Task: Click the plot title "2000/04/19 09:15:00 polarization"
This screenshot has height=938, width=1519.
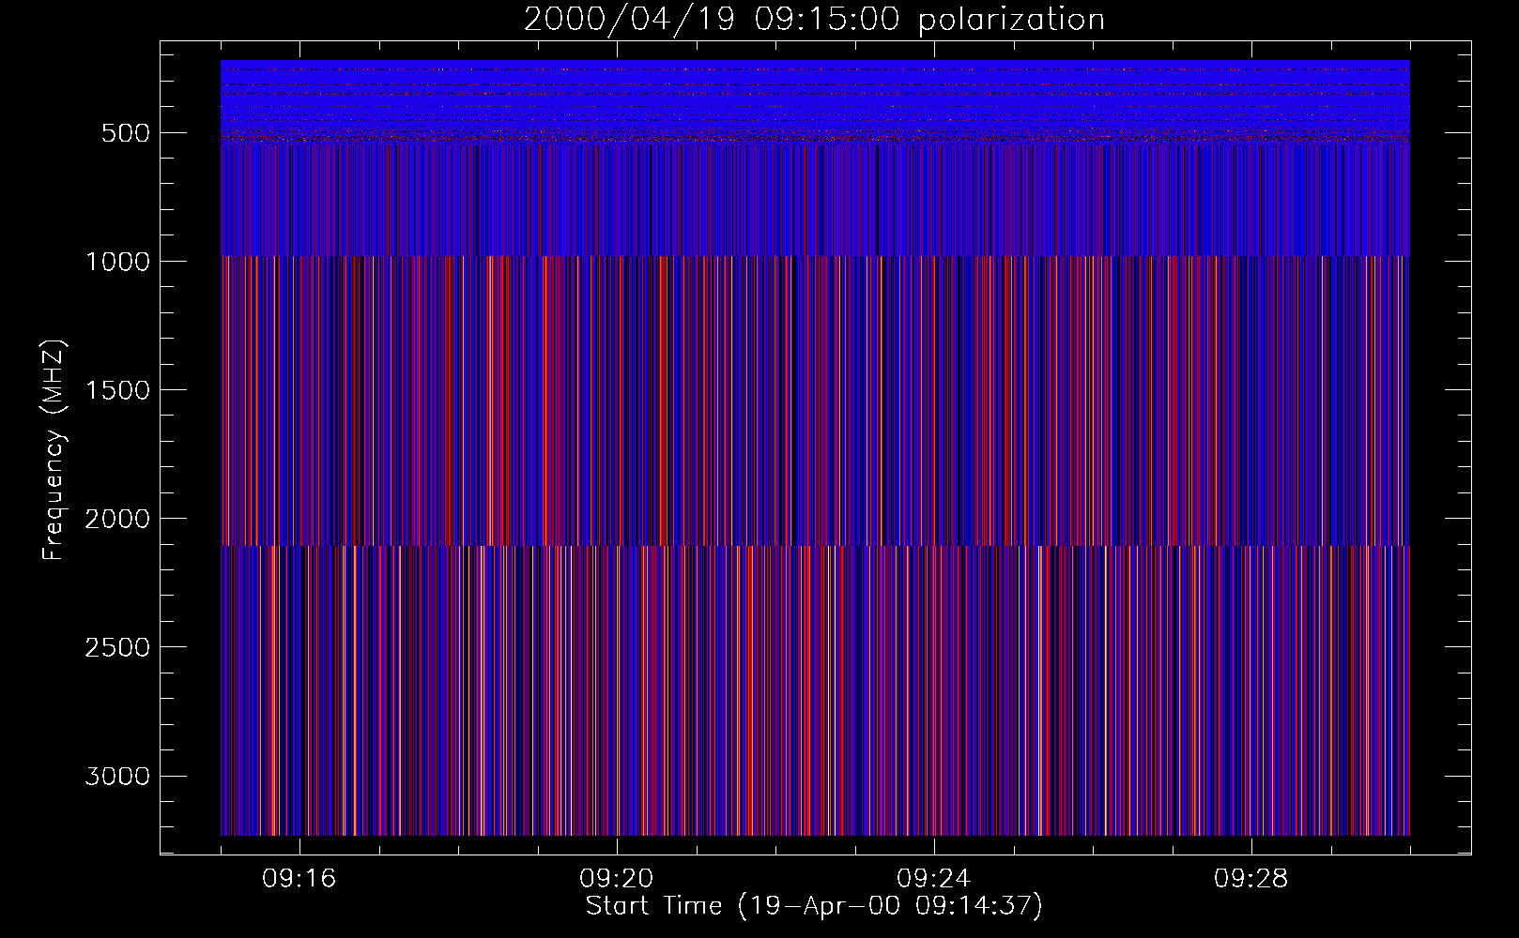Action: (x=814, y=20)
